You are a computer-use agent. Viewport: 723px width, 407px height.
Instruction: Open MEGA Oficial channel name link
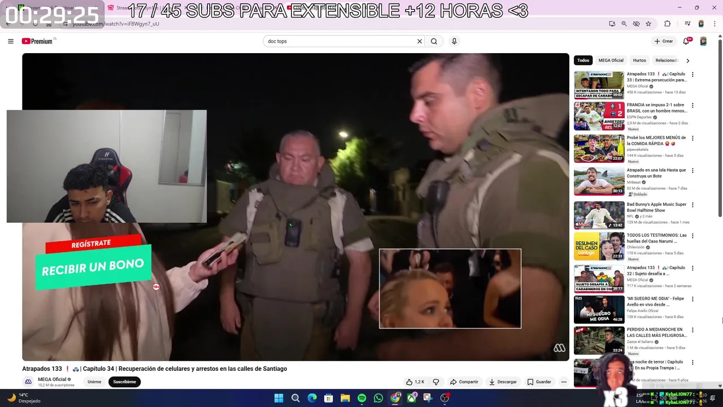coord(52,380)
